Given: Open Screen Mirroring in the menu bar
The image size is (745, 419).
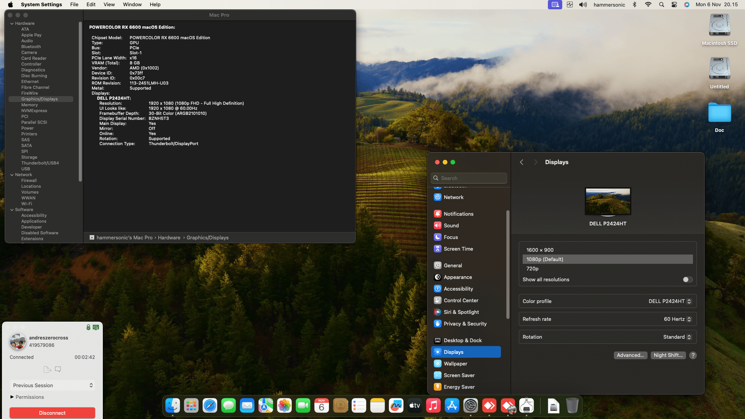Looking at the screenshot, I should (555, 5).
